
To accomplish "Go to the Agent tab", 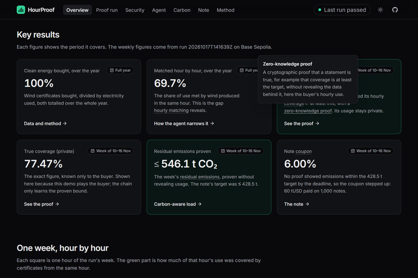I will pyautogui.click(x=159, y=10).
